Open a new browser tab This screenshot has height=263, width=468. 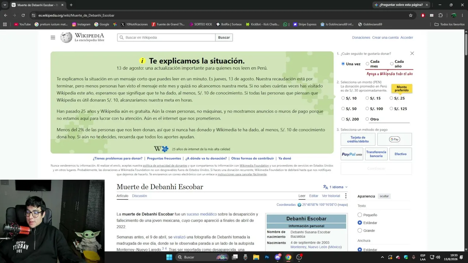pyautogui.click(x=71, y=5)
